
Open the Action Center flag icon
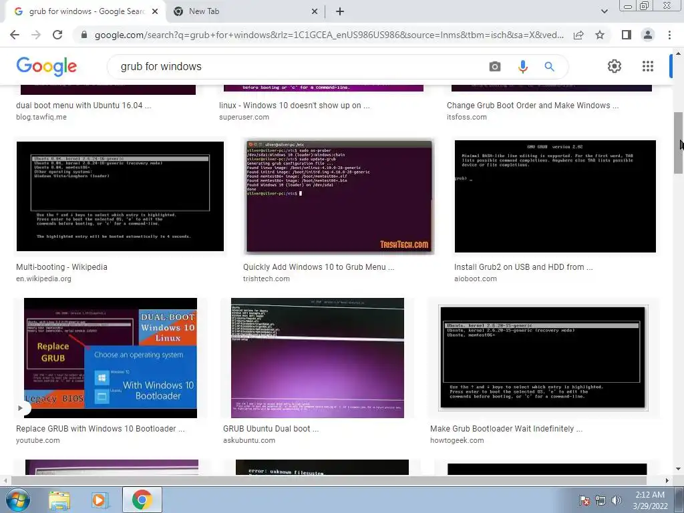[584, 500]
